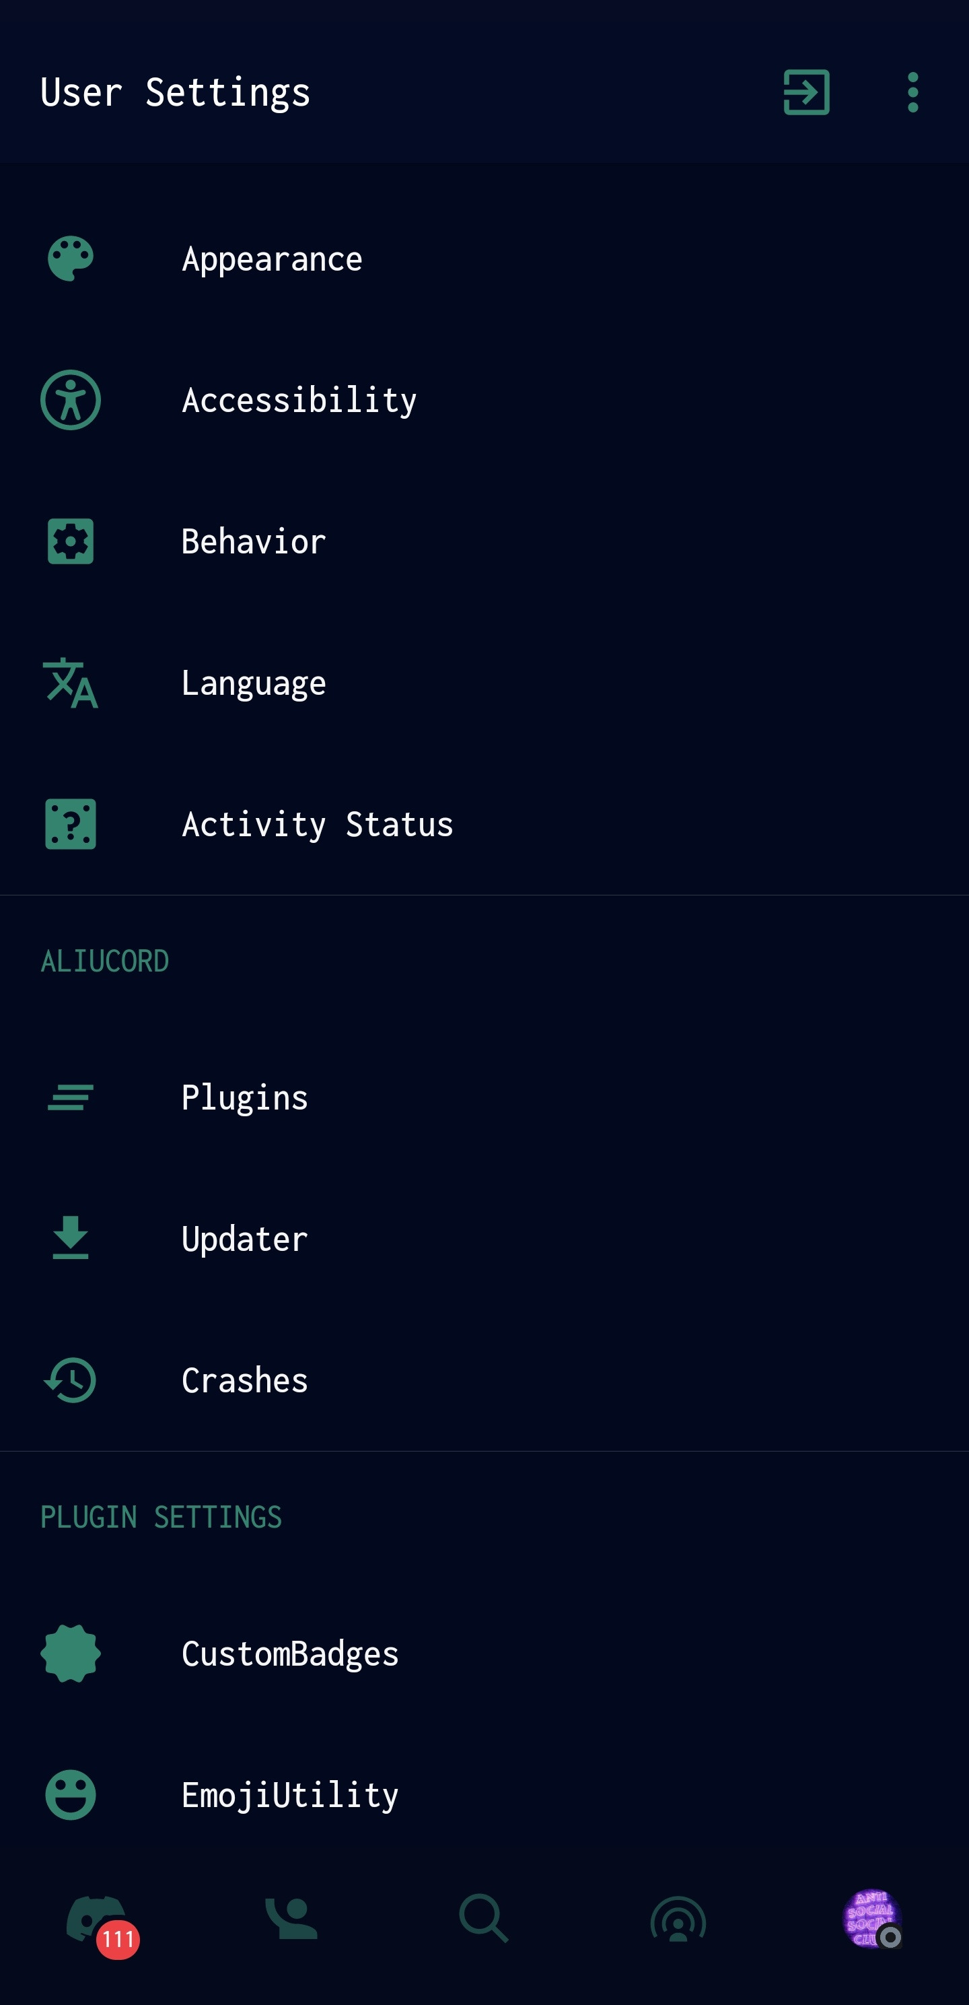Tap the Appearance palette icon
This screenshot has width=969, height=2005.
coord(71,259)
